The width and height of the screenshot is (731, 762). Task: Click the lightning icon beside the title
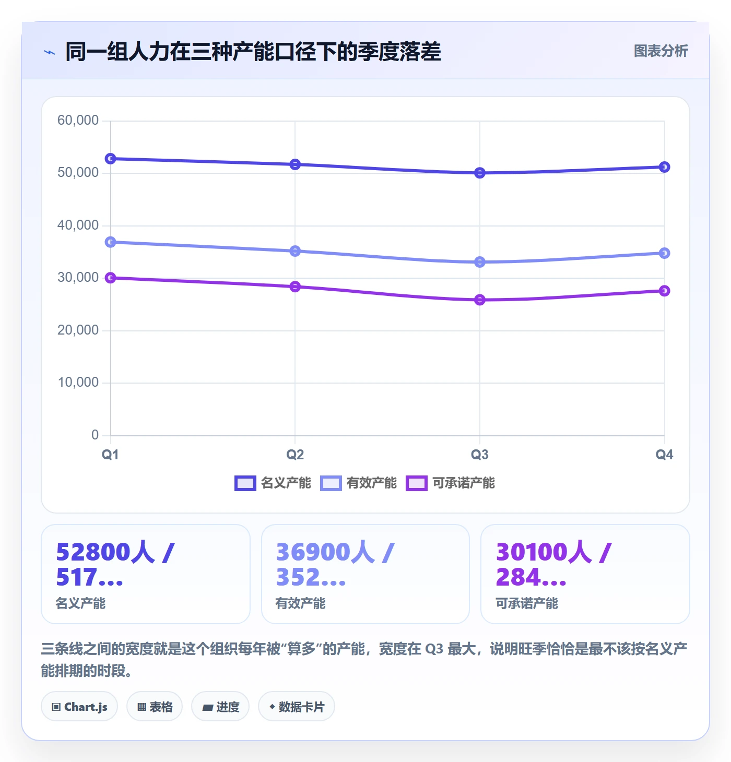tap(50, 52)
